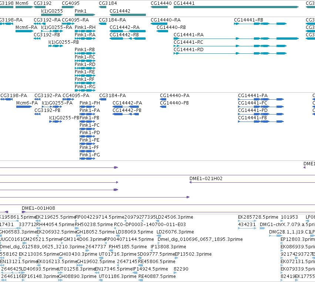Select protein CG14441-PB label
This screenshot has height=282, width=315.
click(x=252, y=118)
